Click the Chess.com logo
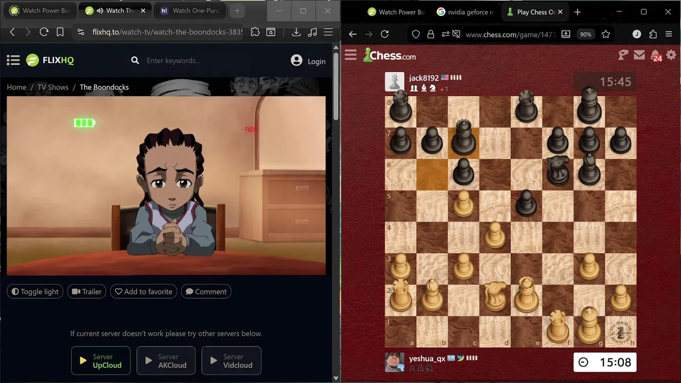The width and height of the screenshot is (681, 383). click(389, 55)
